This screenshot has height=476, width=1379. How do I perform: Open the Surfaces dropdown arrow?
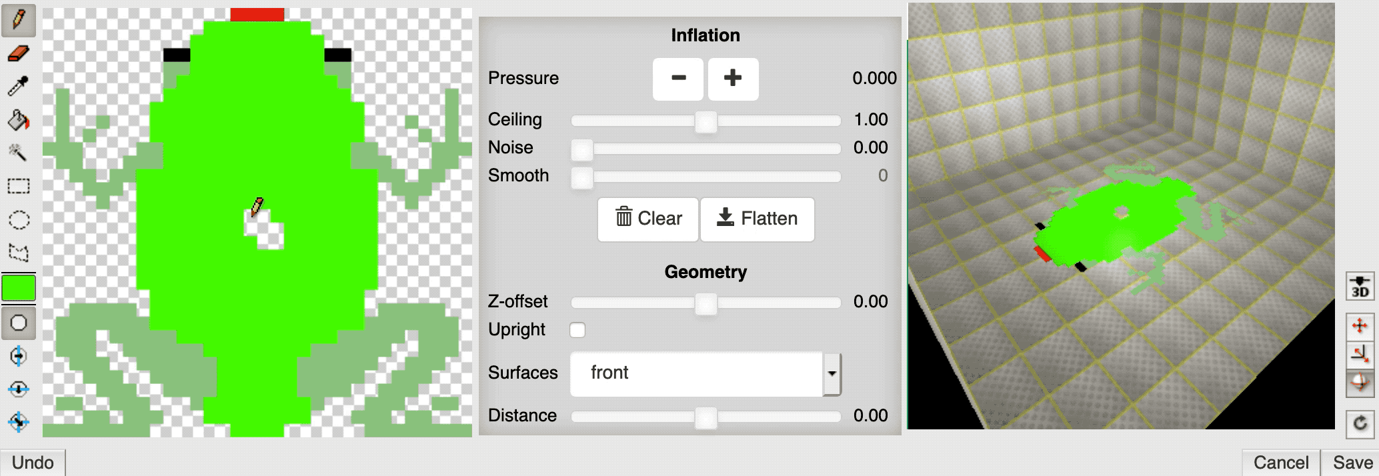pyautogui.click(x=832, y=373)
